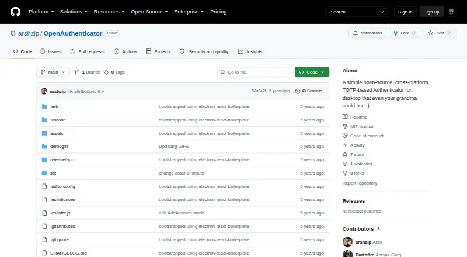Open the 'change order of inputs' commit
Screen dimensions: 467x257
click(182, 173)
